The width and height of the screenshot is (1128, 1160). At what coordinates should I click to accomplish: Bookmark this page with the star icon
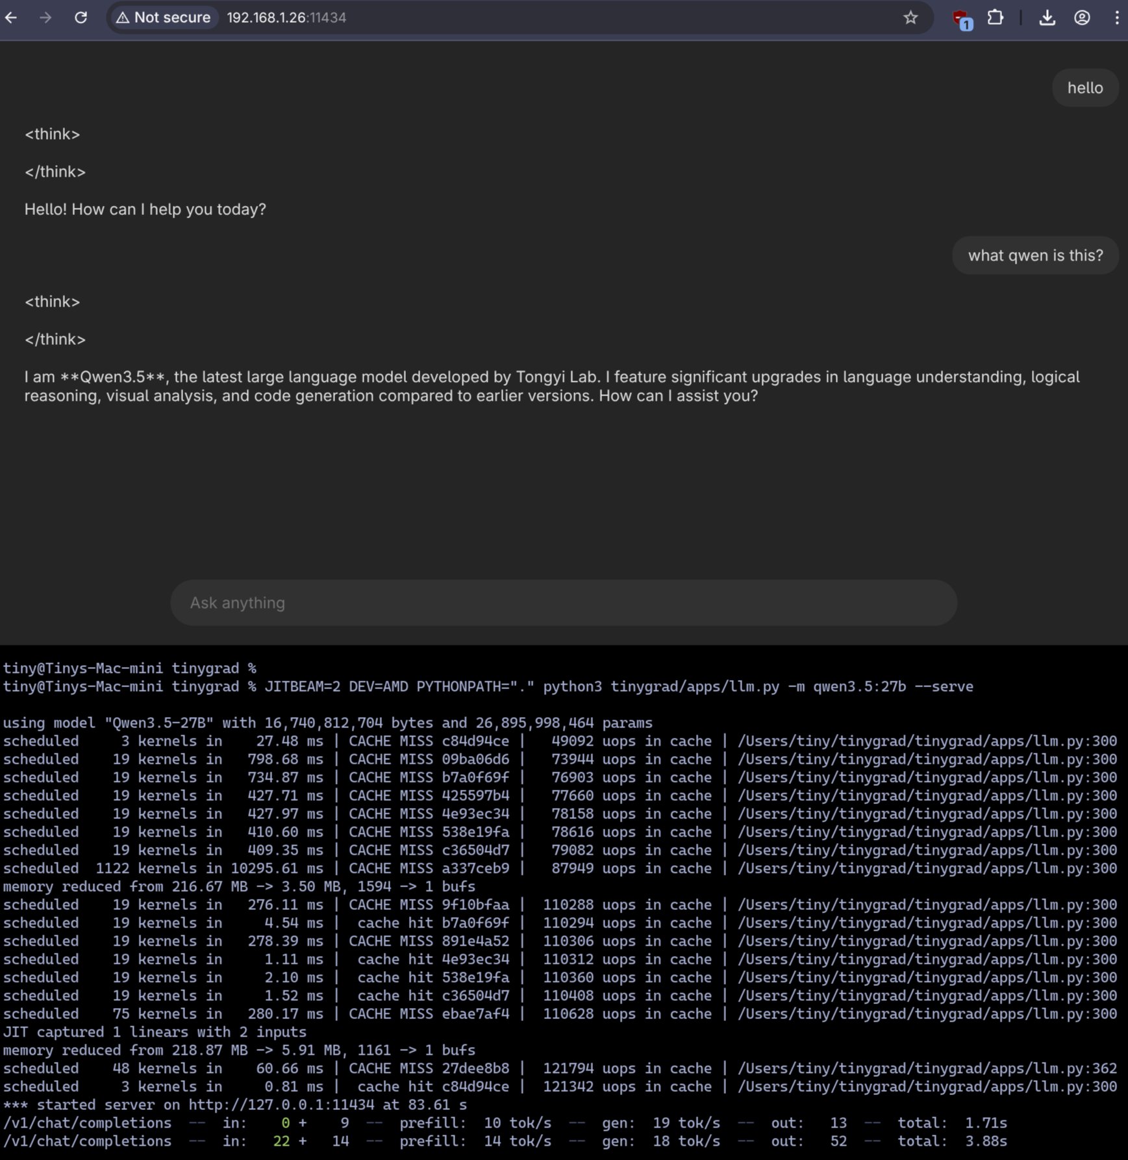(910, 18)
